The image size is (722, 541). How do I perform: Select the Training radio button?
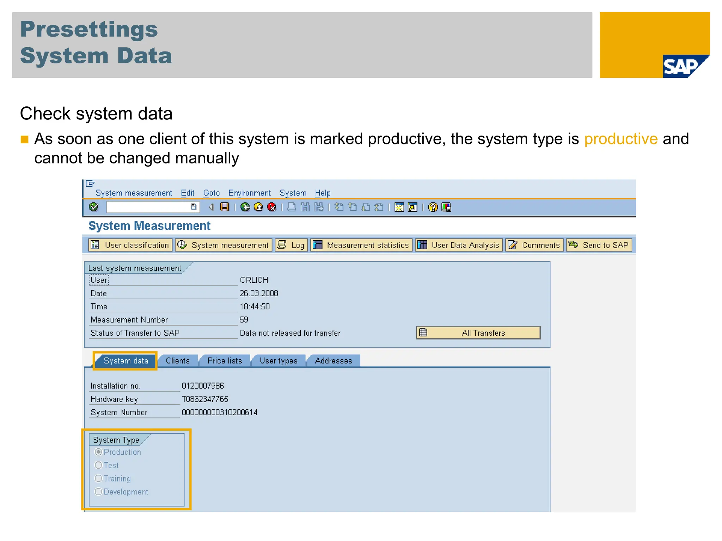point(99,479)
